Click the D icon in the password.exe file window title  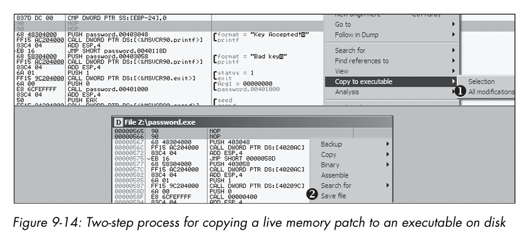[118, 122]
